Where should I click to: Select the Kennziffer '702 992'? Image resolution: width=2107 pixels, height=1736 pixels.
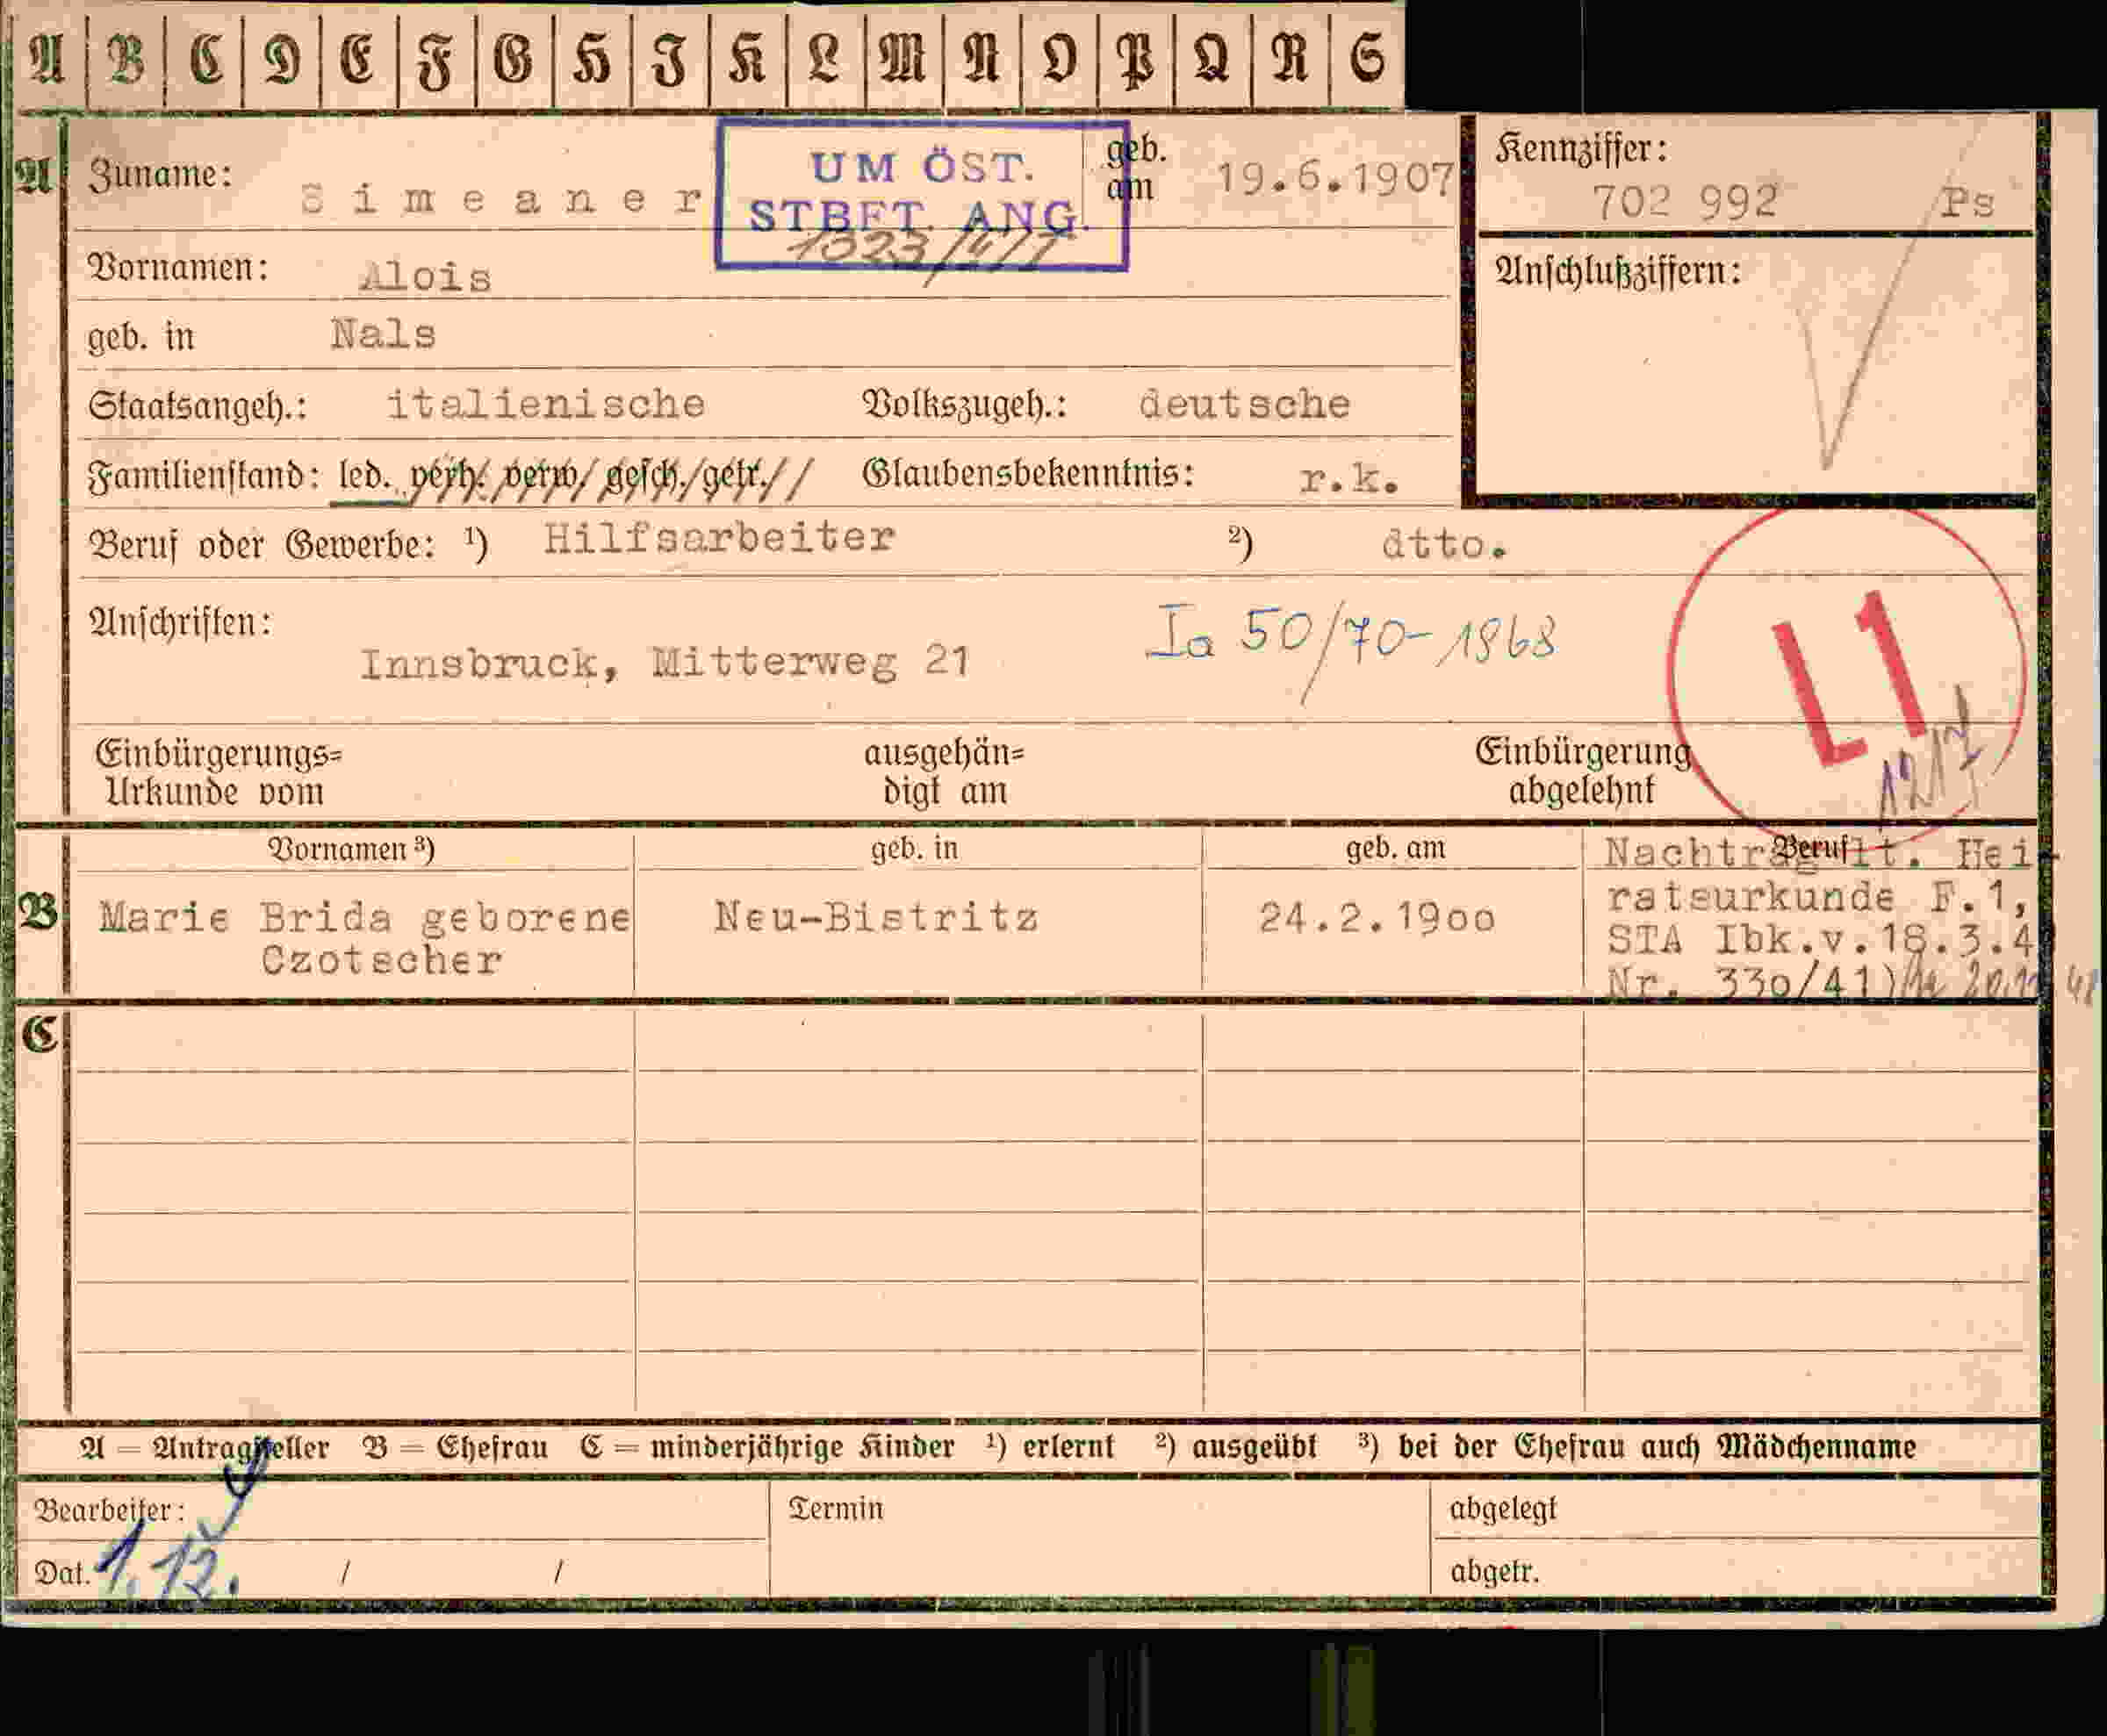[x=1685, y=201]
